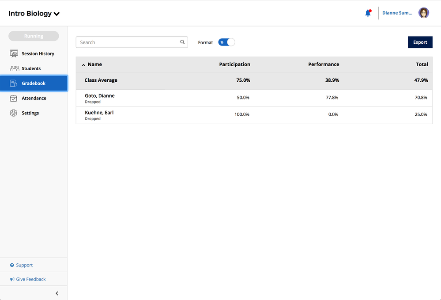The height and width of the screenshot is (300, 441).
Task: Click into the Search input field
Action: click(x=128, y=42)
